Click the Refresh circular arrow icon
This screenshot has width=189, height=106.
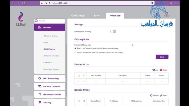click(x=151, y=95)
